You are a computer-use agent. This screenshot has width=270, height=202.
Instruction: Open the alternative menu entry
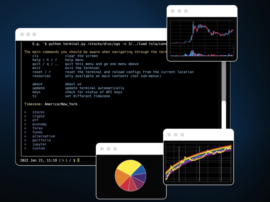tap(43, 136)
